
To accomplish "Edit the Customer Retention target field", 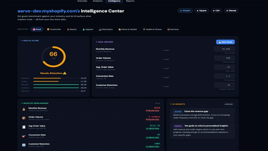I will (224, 85).
